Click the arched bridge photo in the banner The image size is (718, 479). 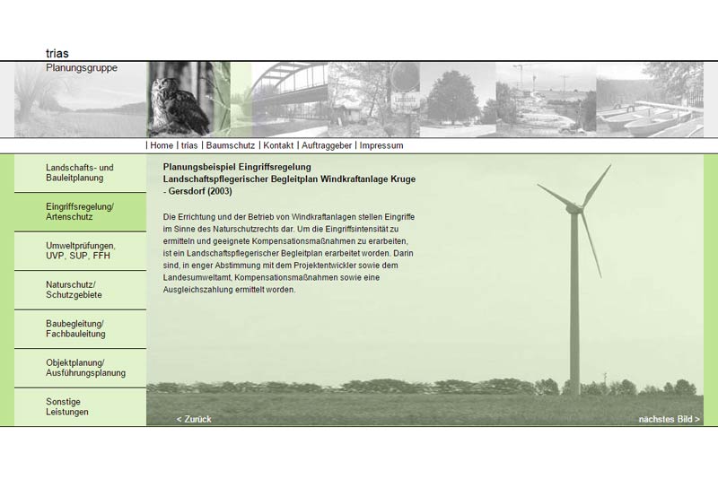pyautogui.click(x=289, y=100)
